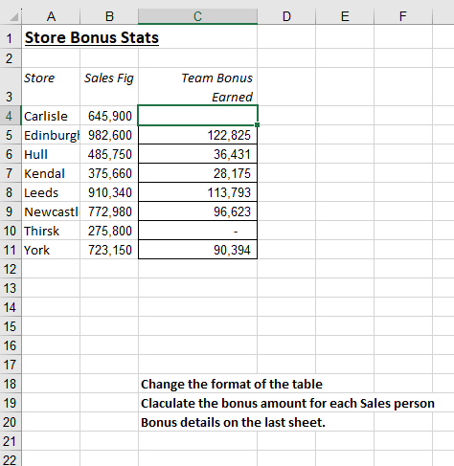
Task: Click the 'Store' header cell
Action: click(51, 86)
